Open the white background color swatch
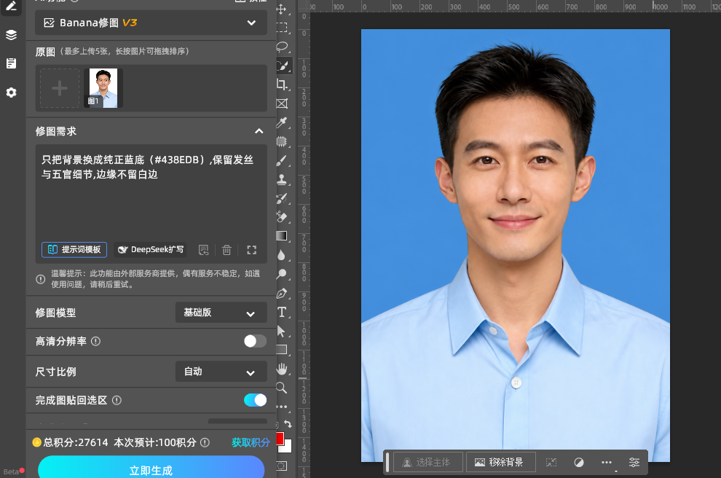The image size is (721, 478). click(288, 447)
